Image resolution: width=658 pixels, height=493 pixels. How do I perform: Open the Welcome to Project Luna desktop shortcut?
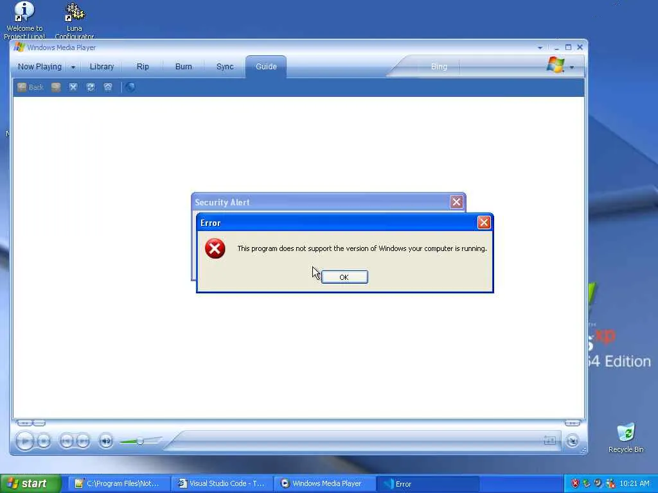[x=24, y=20]
